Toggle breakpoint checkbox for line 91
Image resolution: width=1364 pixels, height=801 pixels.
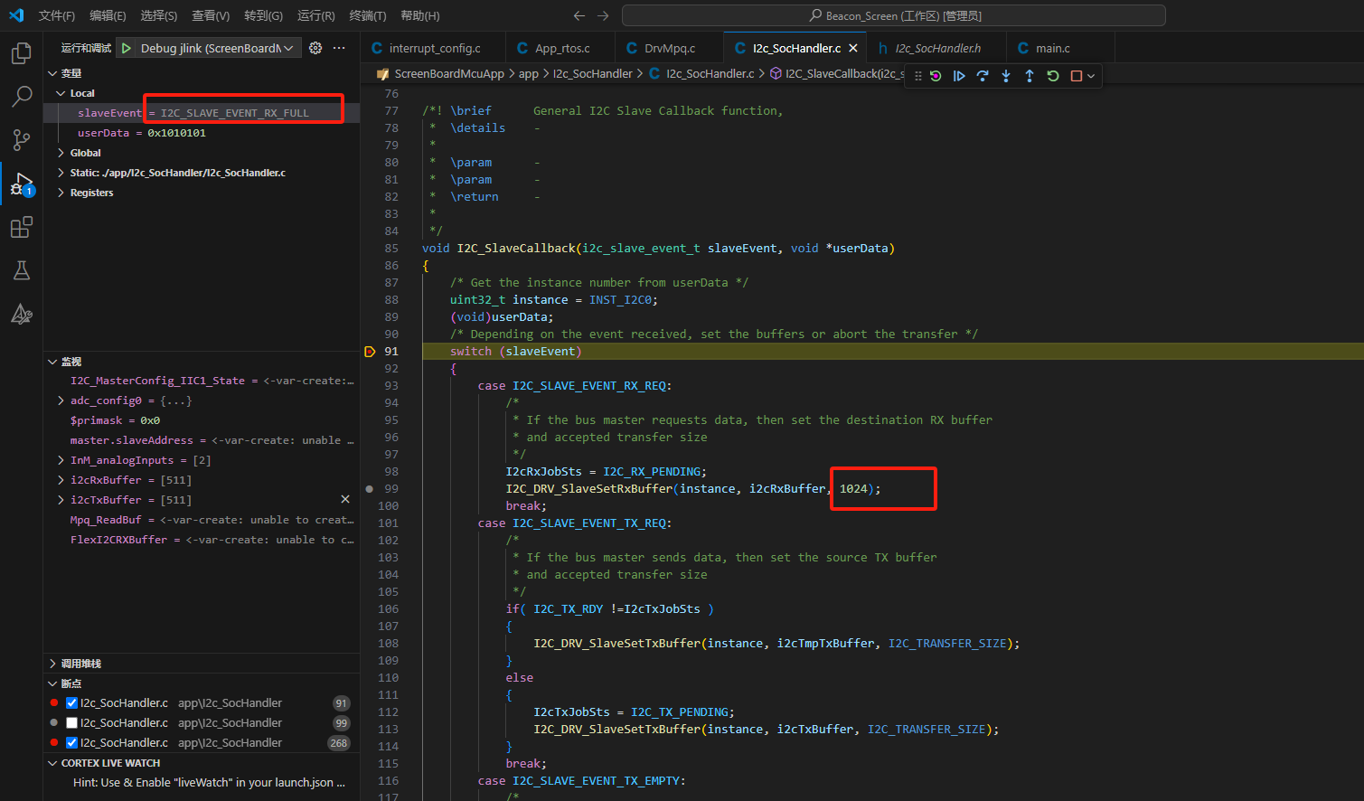click(72, 702)
